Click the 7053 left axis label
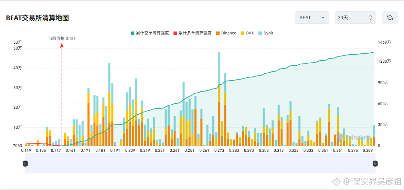The width and height of the screenshot is (404, 190). [18, 146]
